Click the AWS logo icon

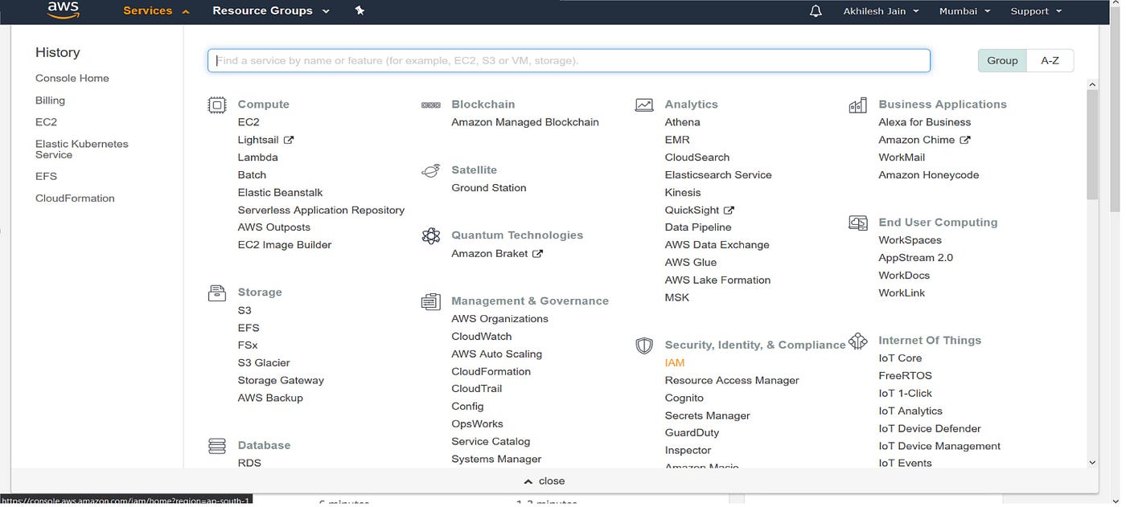point(63,10)
